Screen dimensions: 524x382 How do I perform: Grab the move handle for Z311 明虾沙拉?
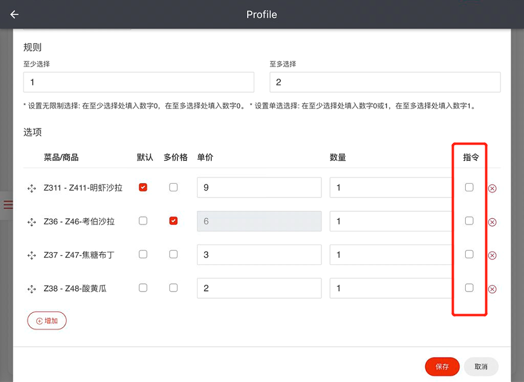(32, 189)
